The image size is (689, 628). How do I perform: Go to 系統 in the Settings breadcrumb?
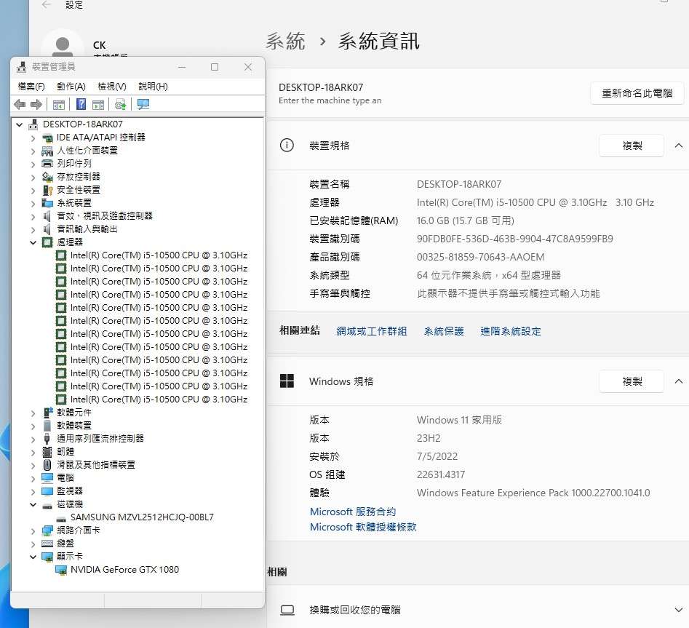tap(285, 41)
